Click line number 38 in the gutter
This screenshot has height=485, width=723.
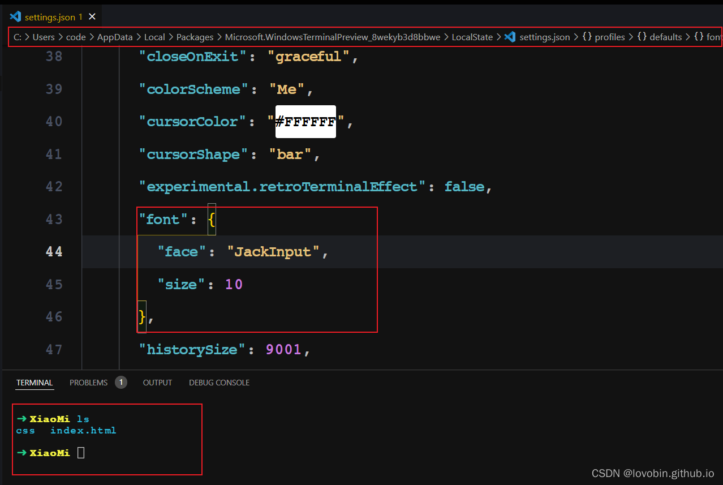pos(54,57)
